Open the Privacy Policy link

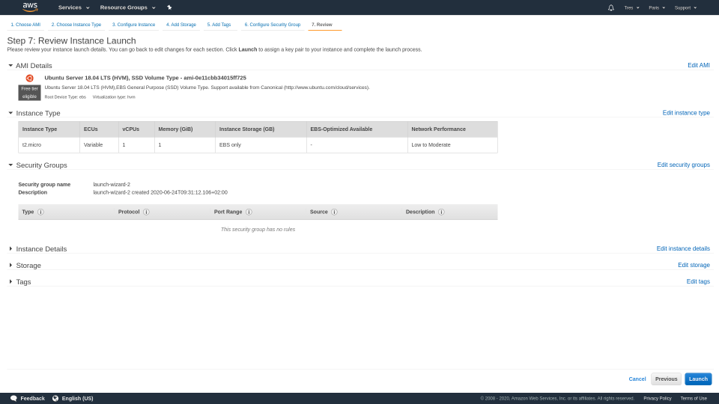click(657, 399)
